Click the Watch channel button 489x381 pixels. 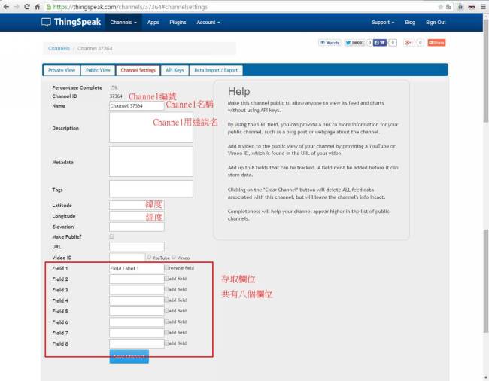point(330,43)
